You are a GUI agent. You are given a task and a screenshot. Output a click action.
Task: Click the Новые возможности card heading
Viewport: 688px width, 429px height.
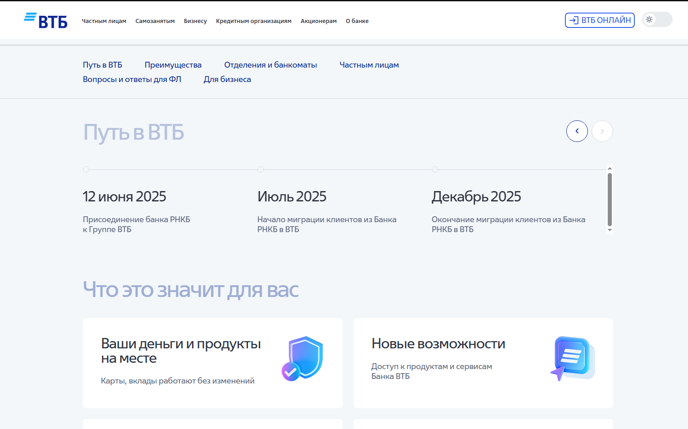438,344
